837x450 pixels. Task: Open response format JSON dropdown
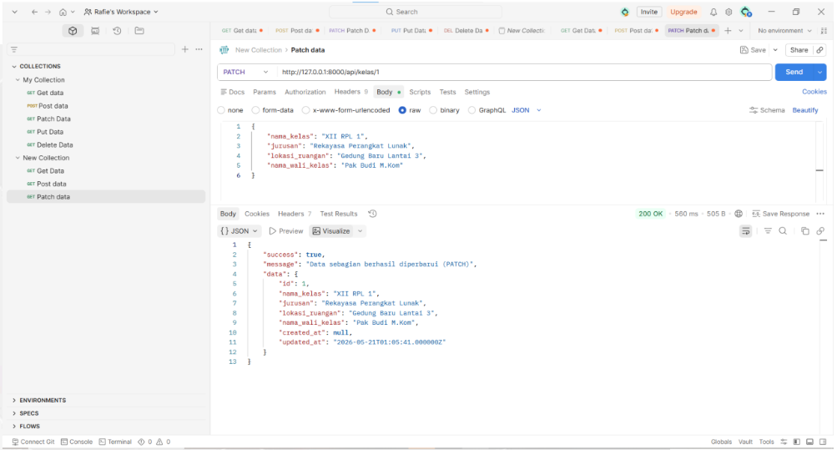240,231
